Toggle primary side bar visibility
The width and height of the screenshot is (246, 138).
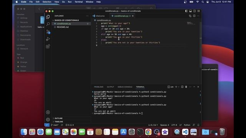pyautogui.click(x=186, y=11)
